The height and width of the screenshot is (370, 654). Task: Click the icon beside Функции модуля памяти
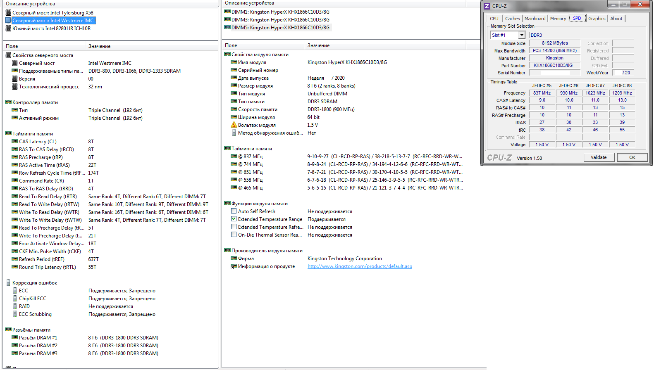(227, 204)
